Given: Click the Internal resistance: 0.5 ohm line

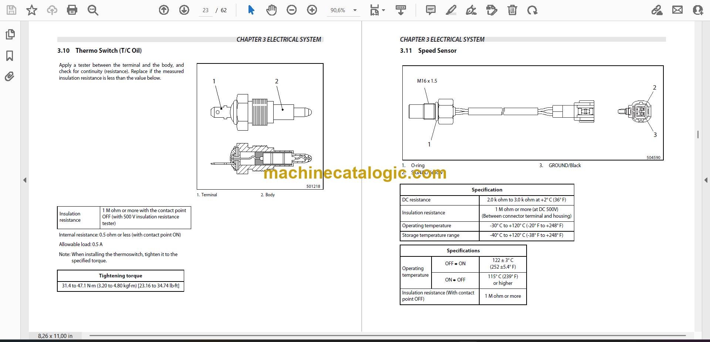Looking at the screenshot, I should pos(120,235).
